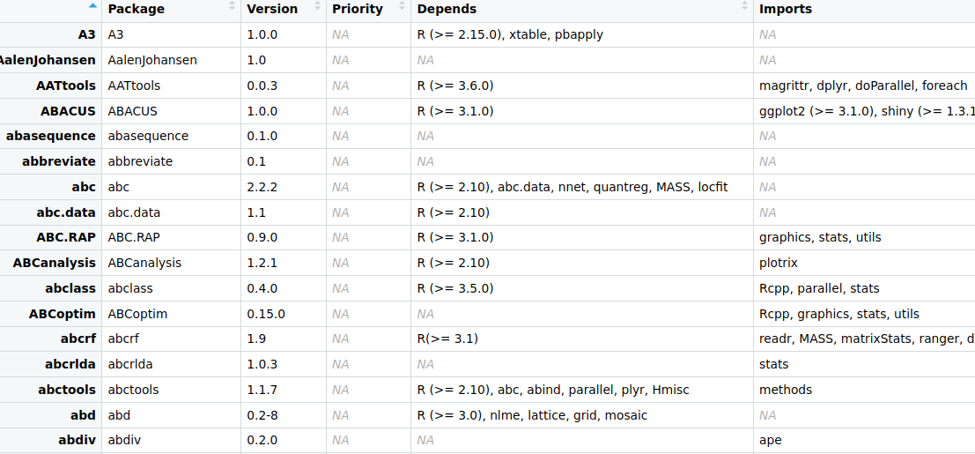Select abdiv ape imports cell
Viewport: 975px width, 454px height.
click(864, 440)
